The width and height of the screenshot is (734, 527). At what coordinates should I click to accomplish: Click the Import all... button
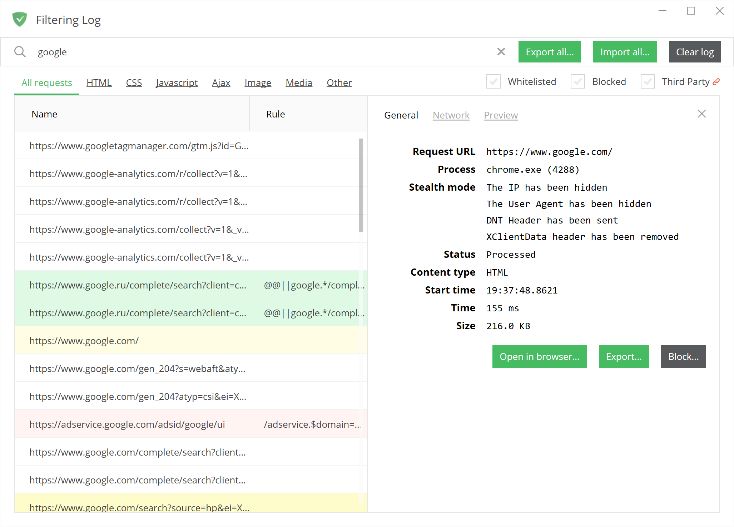pyautogui.click(x=625, y=52)
